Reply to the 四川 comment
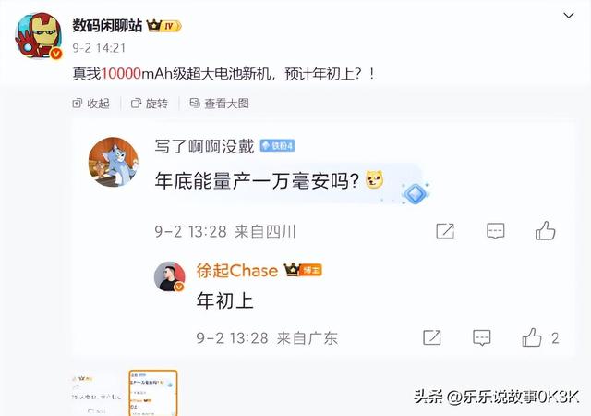The height and width of the screenshot is (416, 591). [x=496, y=231]
